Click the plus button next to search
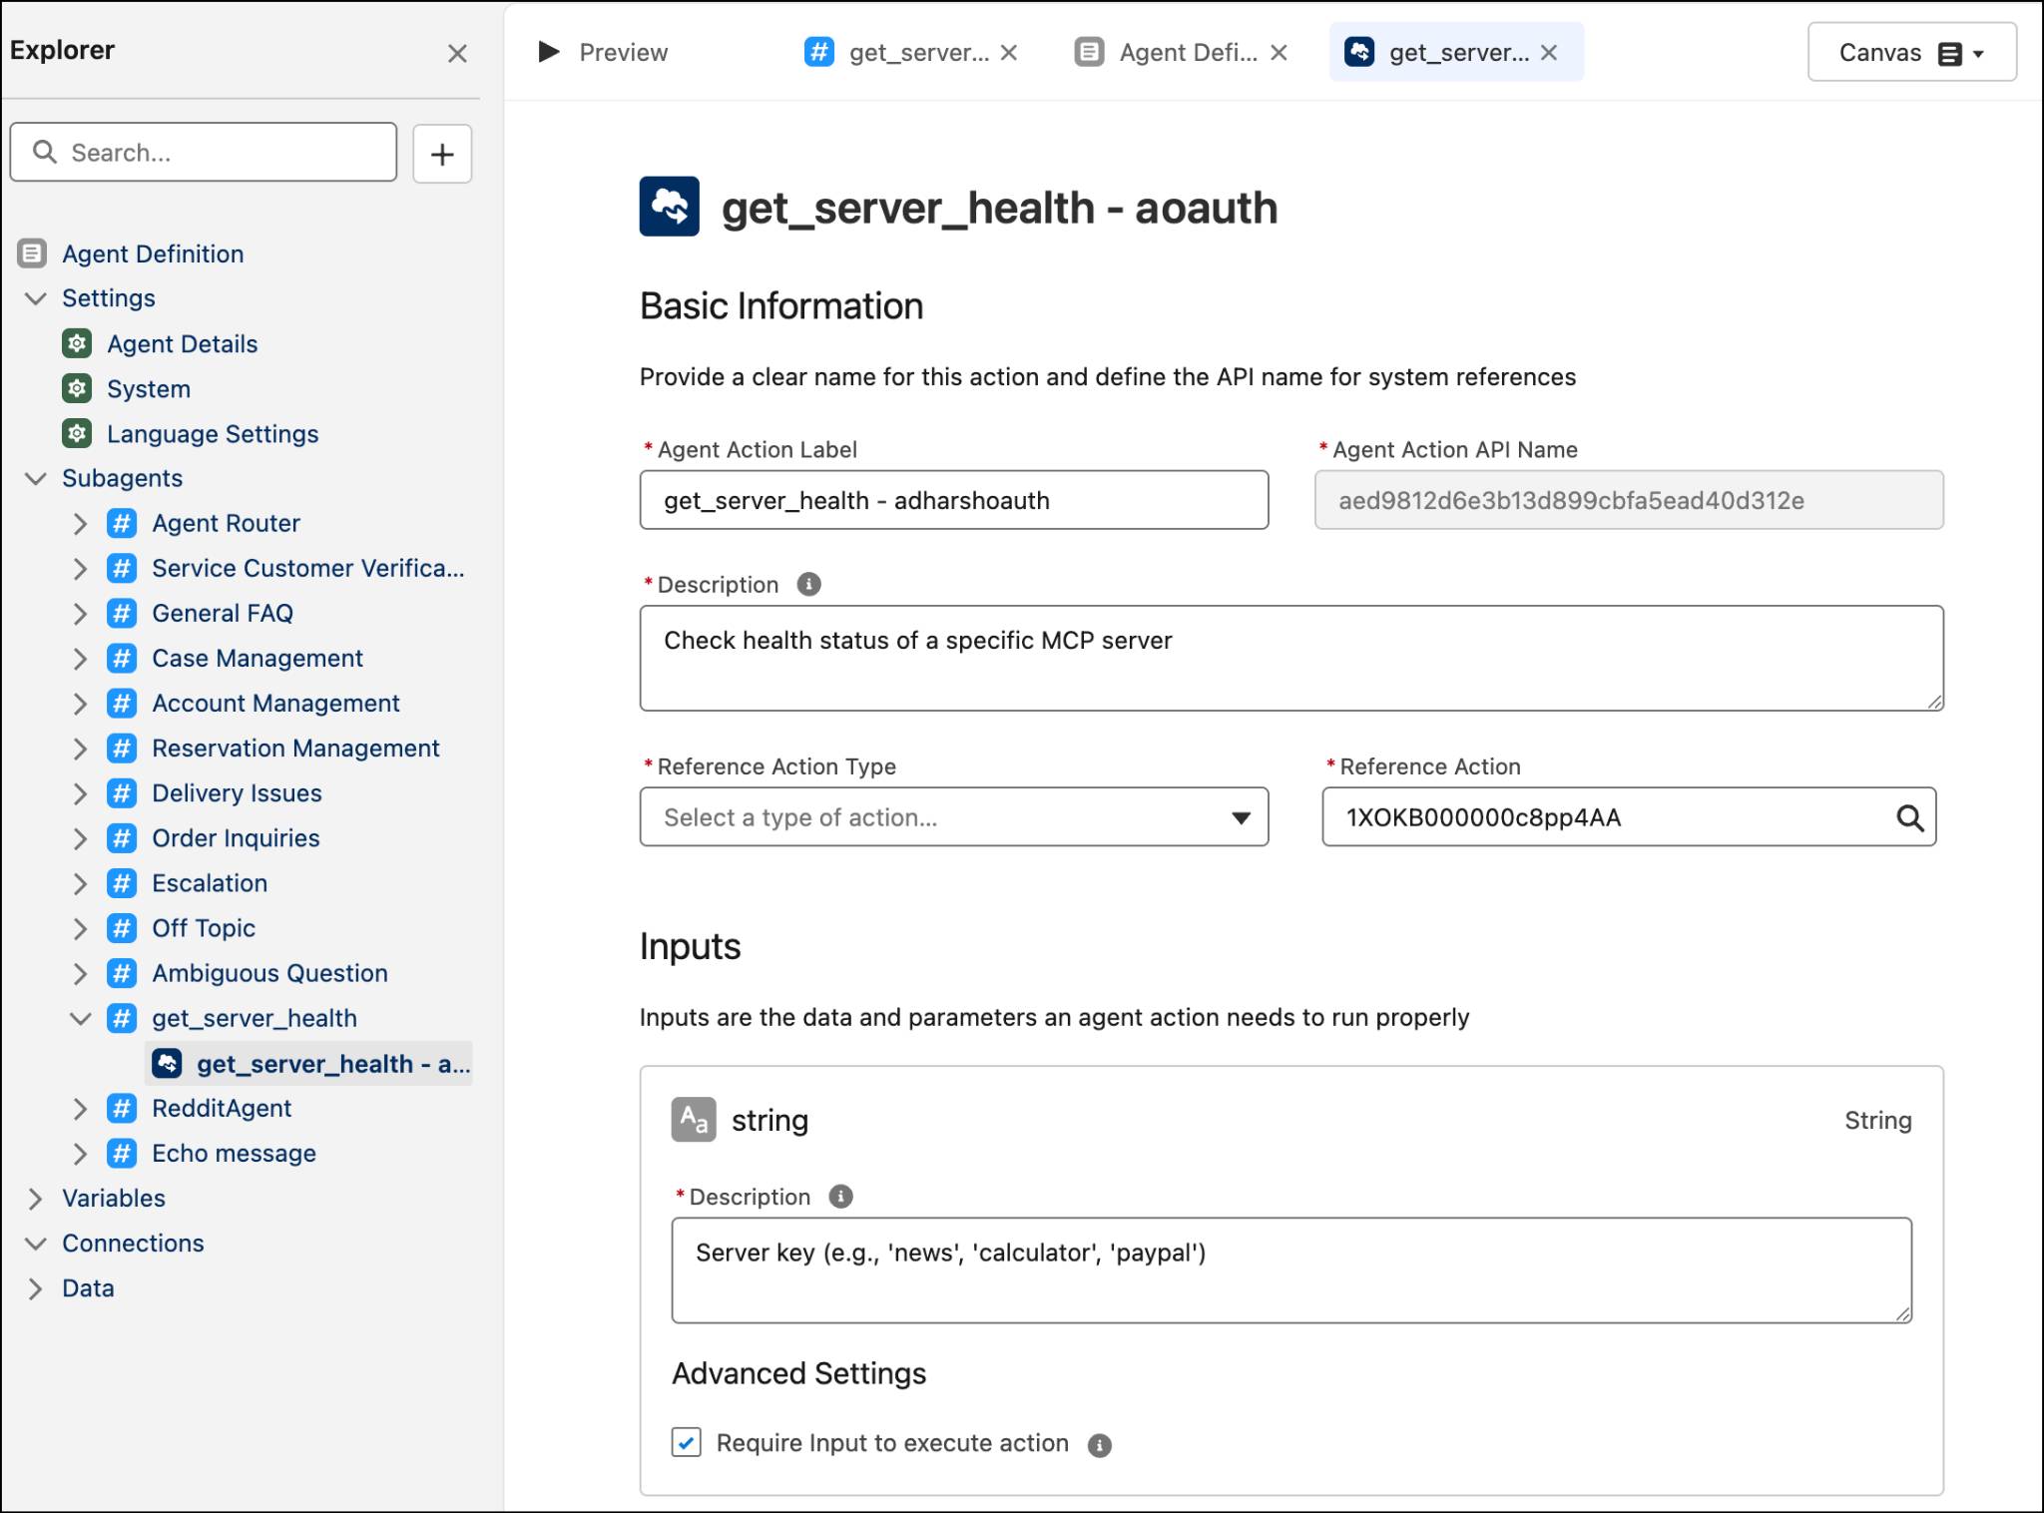2044x1513 pixels. click(442, 154)
